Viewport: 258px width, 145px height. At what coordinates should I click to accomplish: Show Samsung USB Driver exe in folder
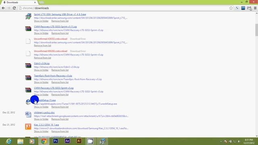(x=41, y=21)
